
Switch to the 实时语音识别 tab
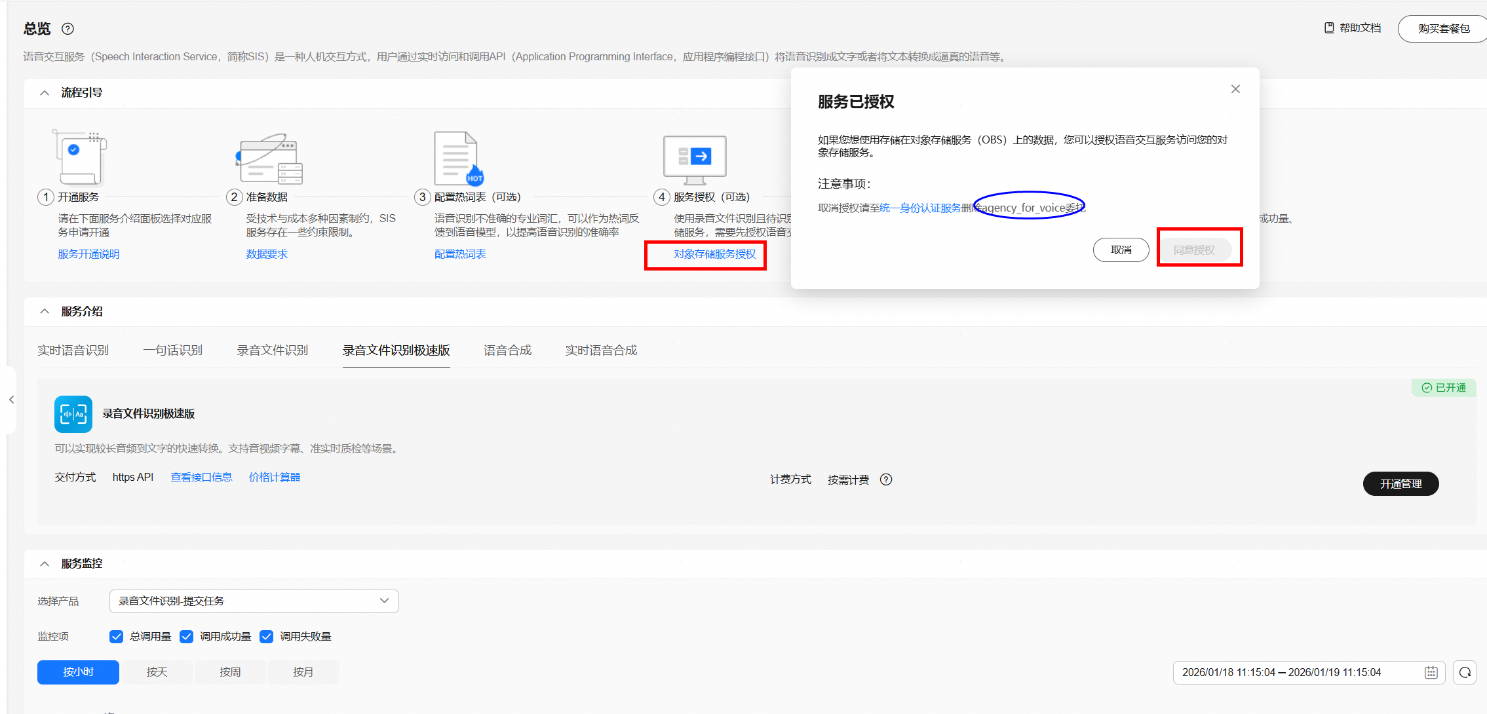pyautogui.click(x=73, y=350)
